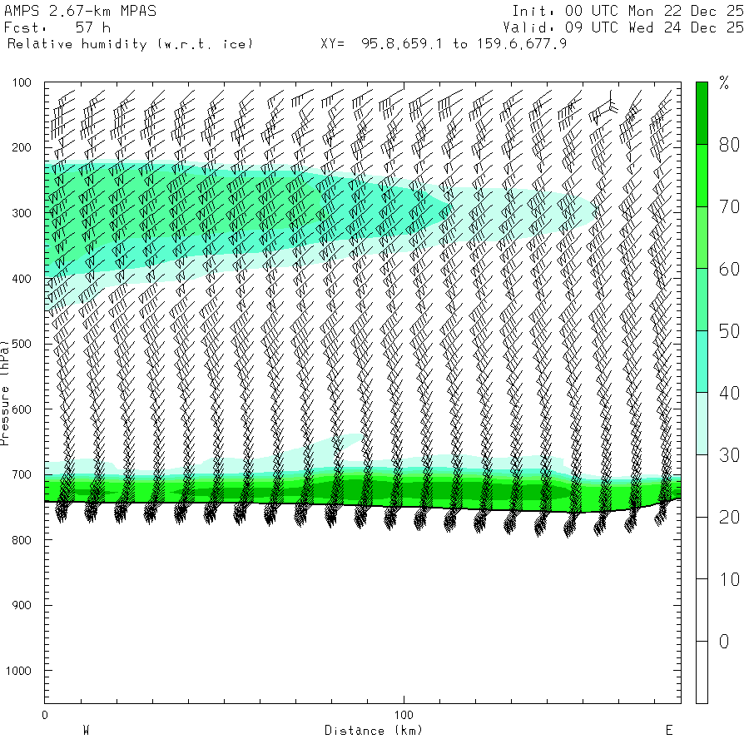
Task: Click the colorbar label 70
Action: [729, 207]
